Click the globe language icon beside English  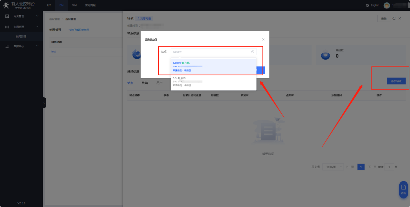(367, 5)
